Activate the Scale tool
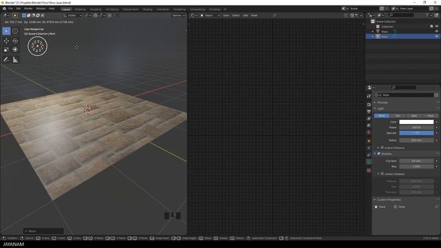Viewport: 441px width, 248px height. [x=6, y=50]
